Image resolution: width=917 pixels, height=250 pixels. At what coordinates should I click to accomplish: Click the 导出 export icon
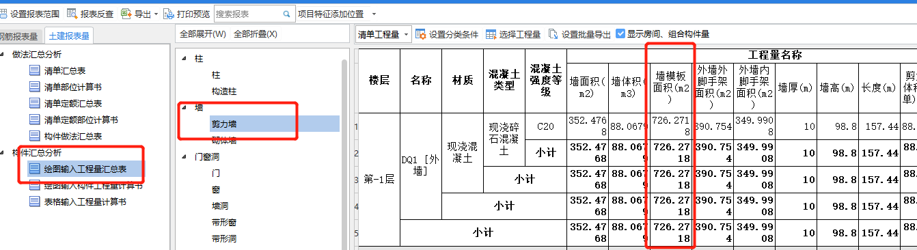126,14
